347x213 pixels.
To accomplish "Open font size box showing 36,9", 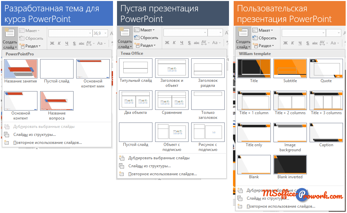I will point(100,33).
